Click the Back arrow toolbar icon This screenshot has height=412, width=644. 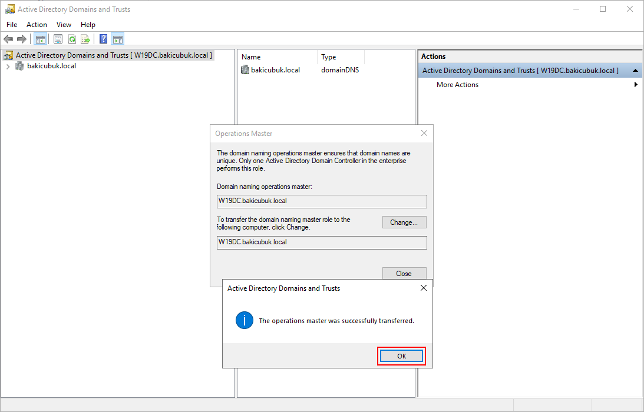click(x=8, y=39)
